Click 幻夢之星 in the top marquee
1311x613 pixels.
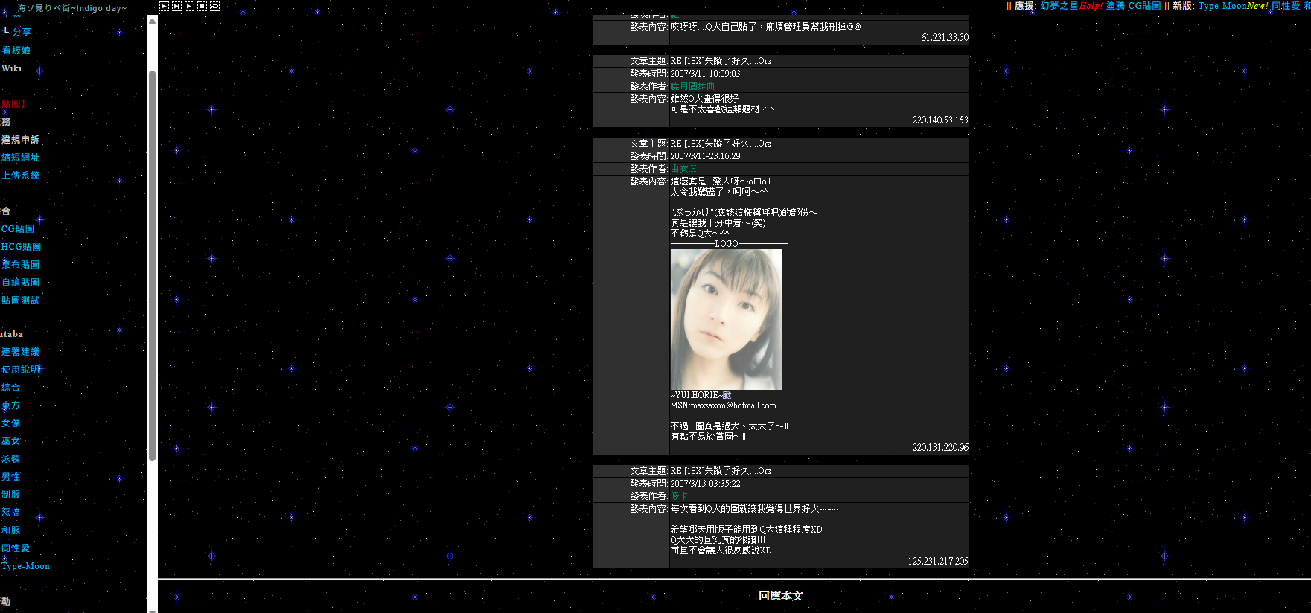(1059, 6)
